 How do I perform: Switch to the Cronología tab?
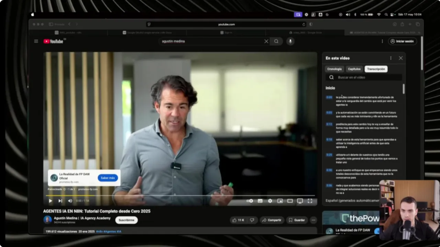(334, 69)
